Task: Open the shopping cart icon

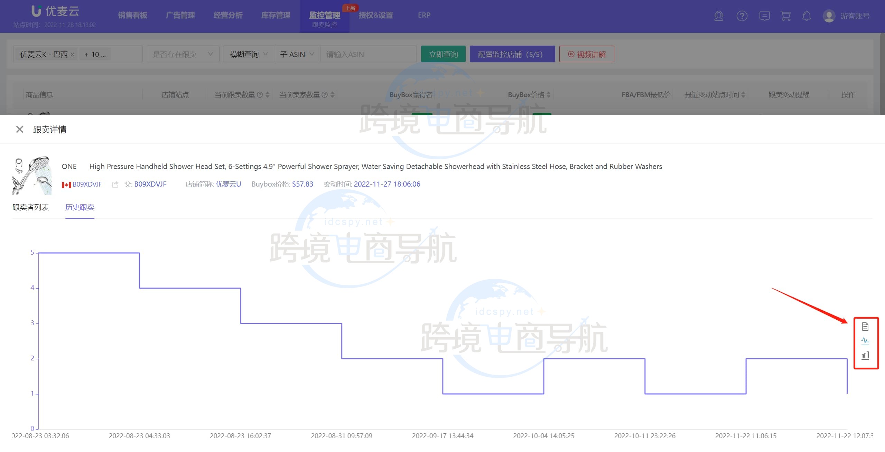Action: coord(785,16)
